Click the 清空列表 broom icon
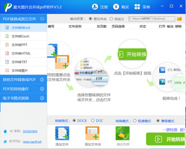Image resolution: width=186 pixels, height=149 pixels. pyautogui.click(x=123, y=133)
